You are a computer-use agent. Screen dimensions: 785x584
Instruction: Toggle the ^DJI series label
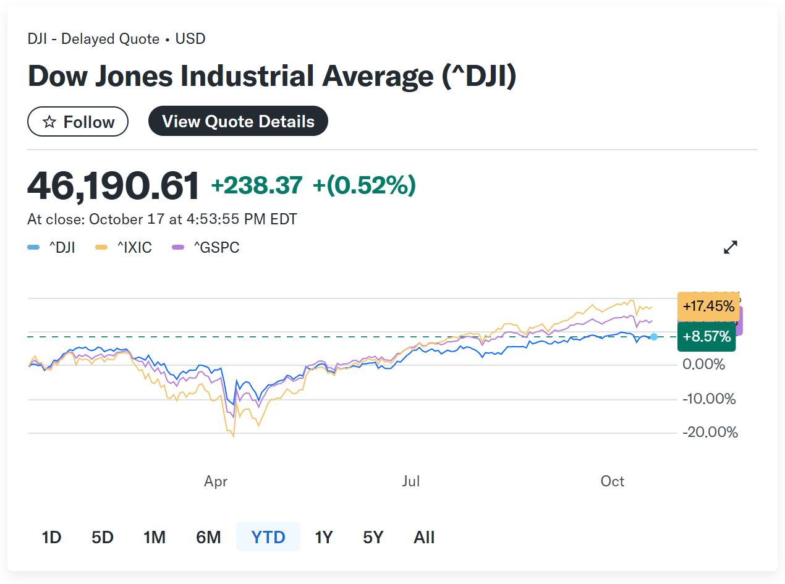click(62, 248)
